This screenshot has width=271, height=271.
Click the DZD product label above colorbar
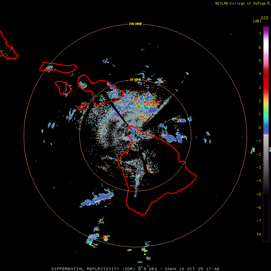click(x=265, y=18)
